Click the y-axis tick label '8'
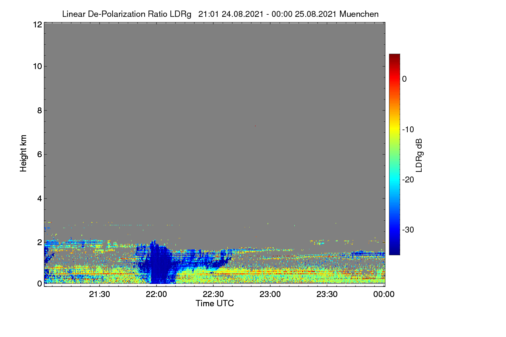The height and width of the screenshot is (337, 506). 39,110
